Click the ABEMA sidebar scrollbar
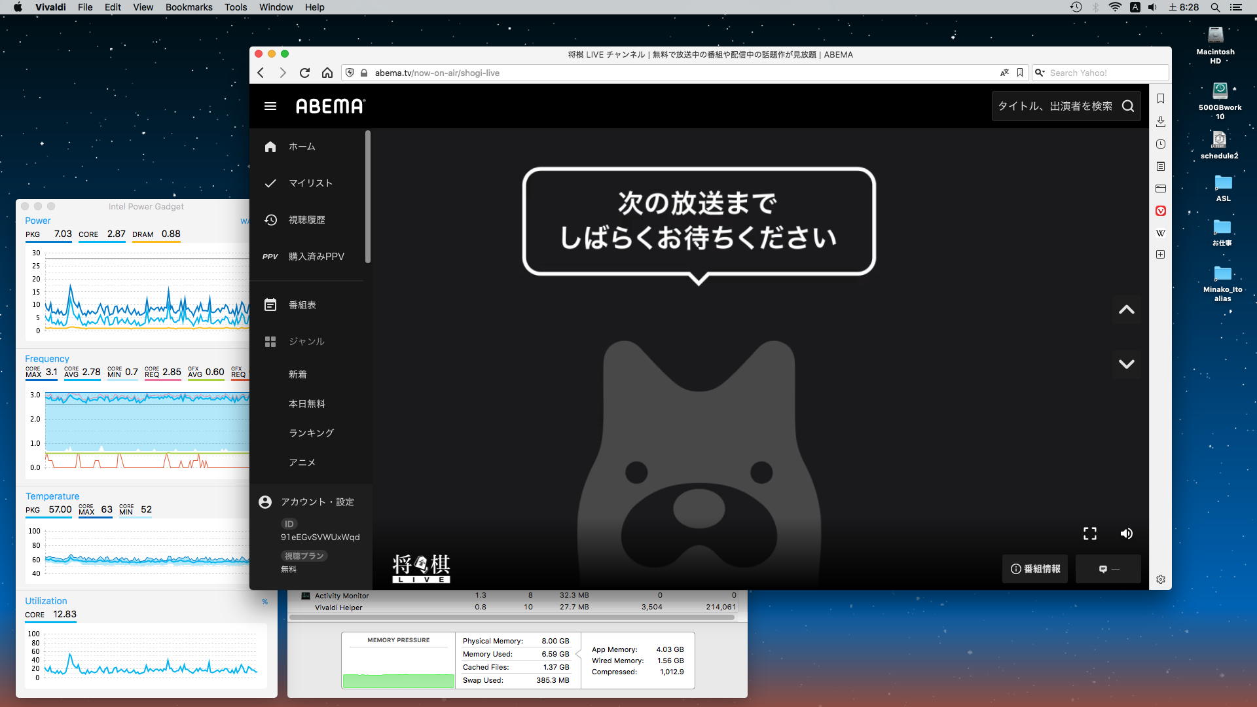The width and height of the screenshot is (1257, 707). click(368, 196)
